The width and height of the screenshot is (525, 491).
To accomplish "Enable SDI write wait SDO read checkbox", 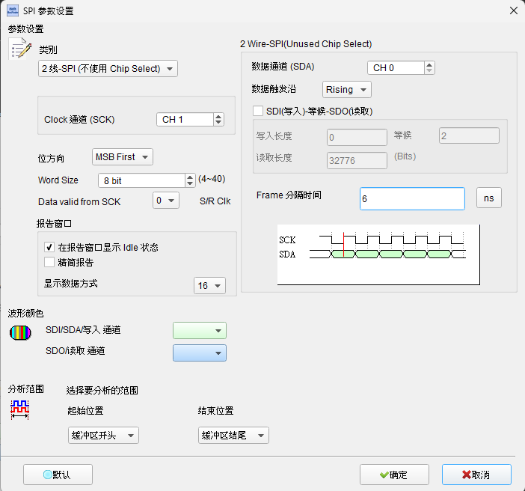I will (x=258, y=111).
